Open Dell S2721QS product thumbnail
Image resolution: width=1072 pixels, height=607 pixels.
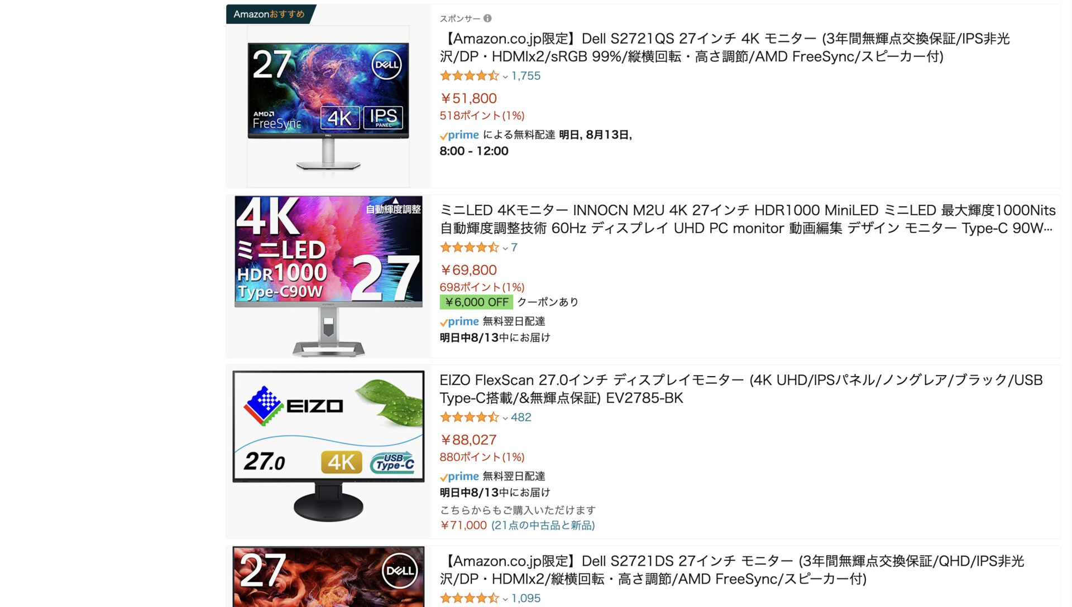click(328, 106)
